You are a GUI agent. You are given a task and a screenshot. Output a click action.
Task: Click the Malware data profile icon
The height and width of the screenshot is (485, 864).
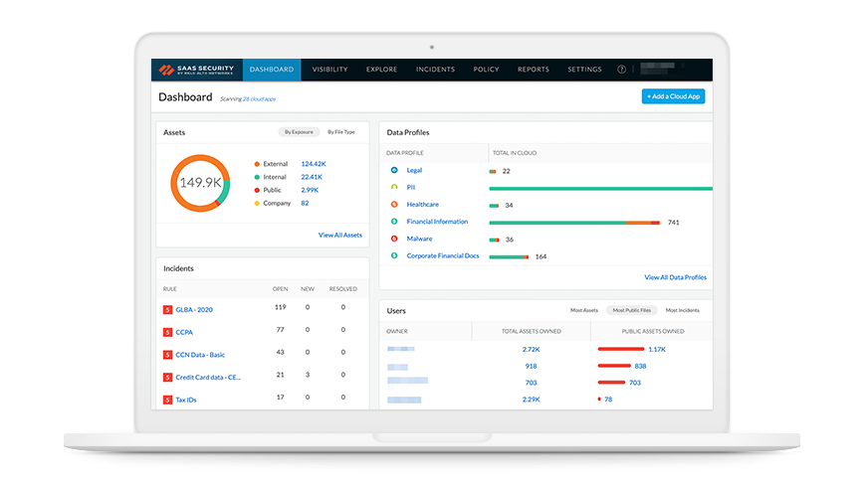[x=394, y=239]
